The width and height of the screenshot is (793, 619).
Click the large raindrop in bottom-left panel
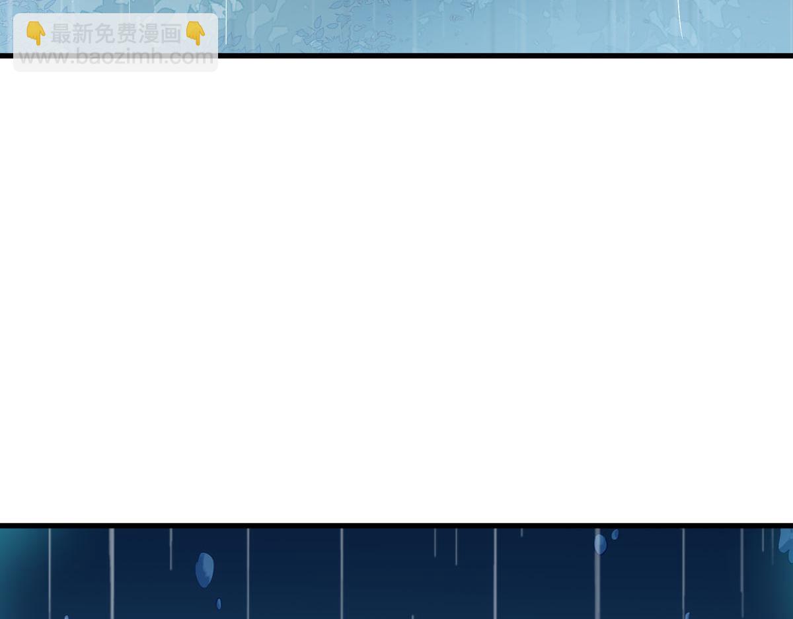pos(205,569)
